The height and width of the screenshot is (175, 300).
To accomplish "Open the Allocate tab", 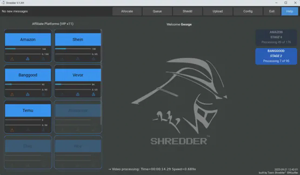I will 127,11.
